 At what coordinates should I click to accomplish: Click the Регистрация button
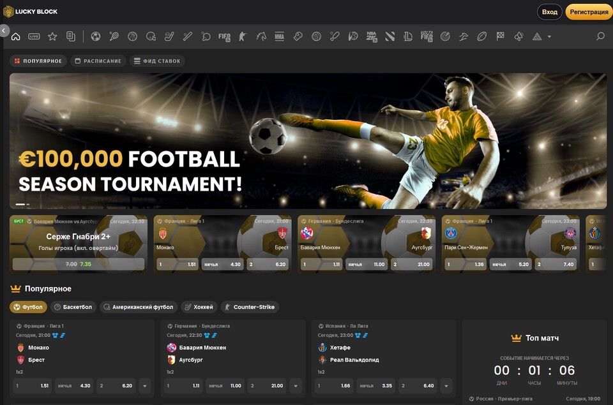pyautogui.click(x=589, y=12)
